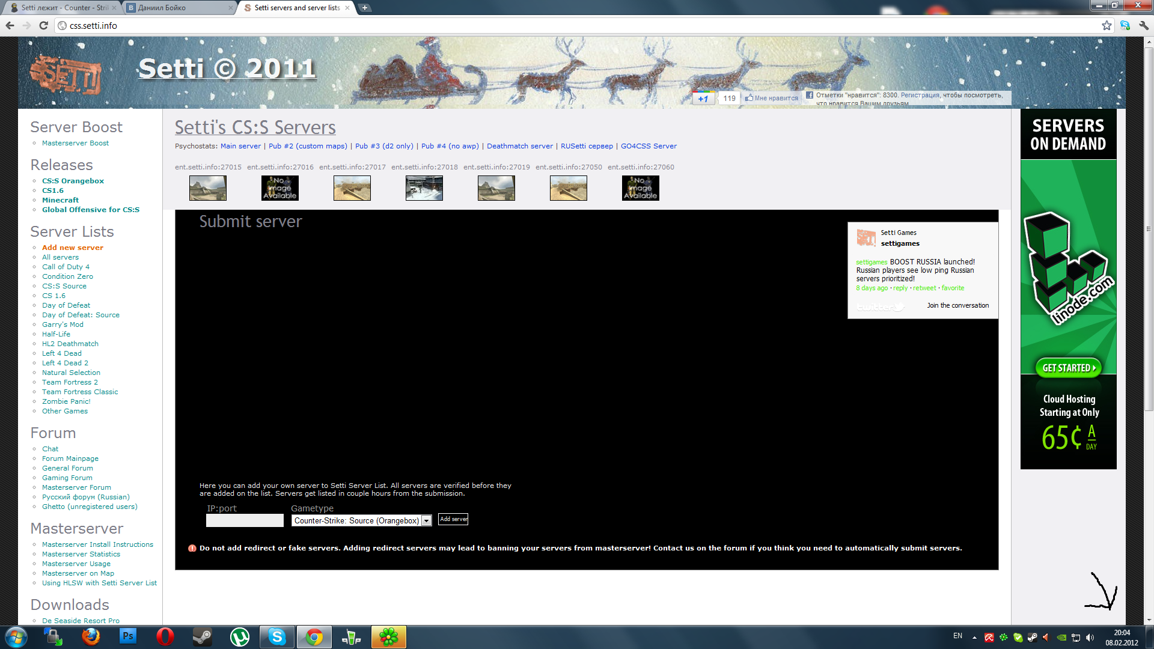Click "Add new server" in Server Lists
This screenshot has width=1154, height=649.
coord(72,248)
